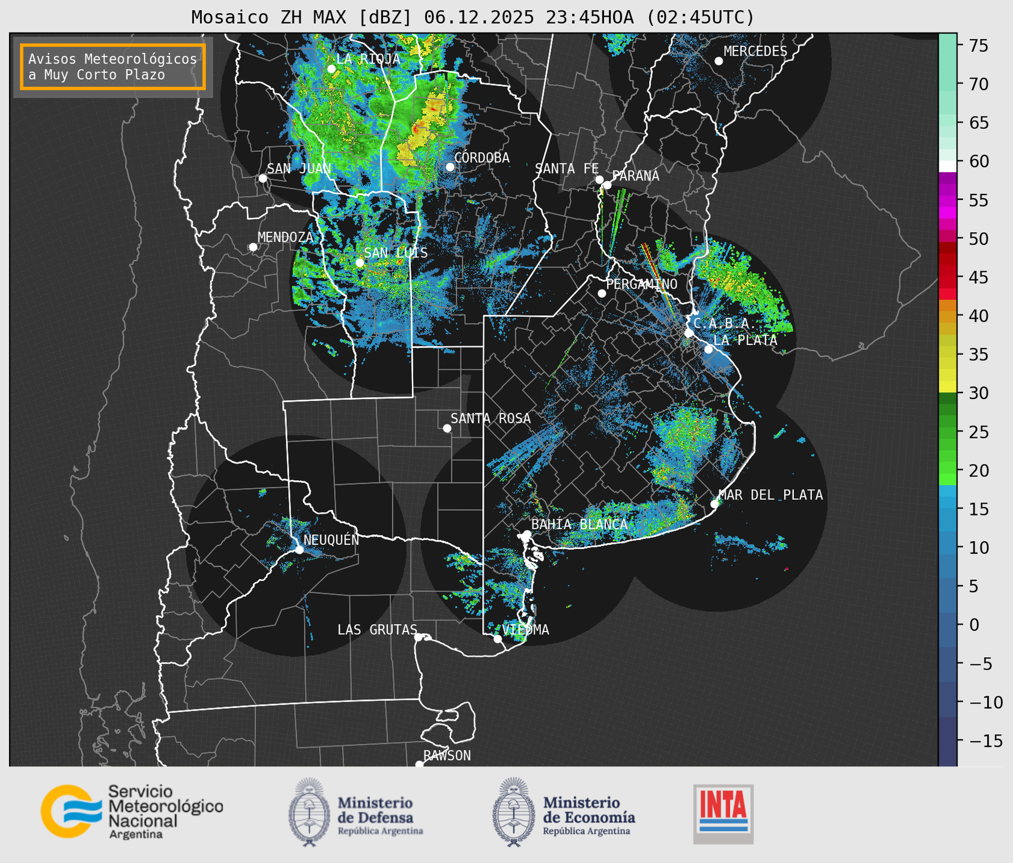Click the SANTA FE city marker dot

click(599, 179)
